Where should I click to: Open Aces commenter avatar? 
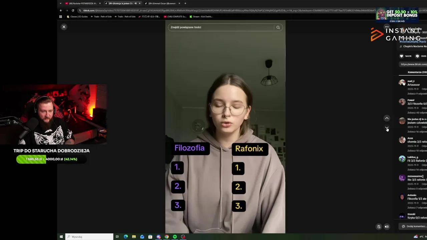click(x=402, y=140)
